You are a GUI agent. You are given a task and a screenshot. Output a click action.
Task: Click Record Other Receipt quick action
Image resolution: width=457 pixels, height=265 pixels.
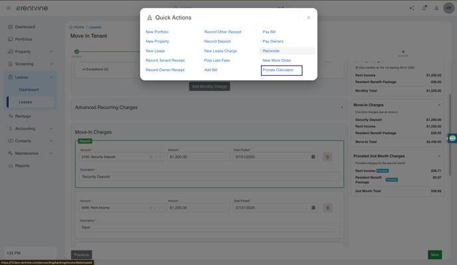click(223, 32)
